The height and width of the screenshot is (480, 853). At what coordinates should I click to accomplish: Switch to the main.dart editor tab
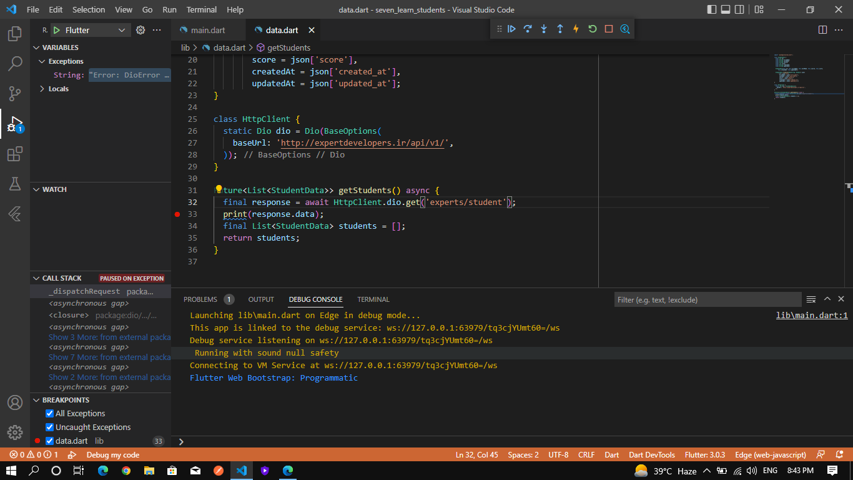(208, 30)
